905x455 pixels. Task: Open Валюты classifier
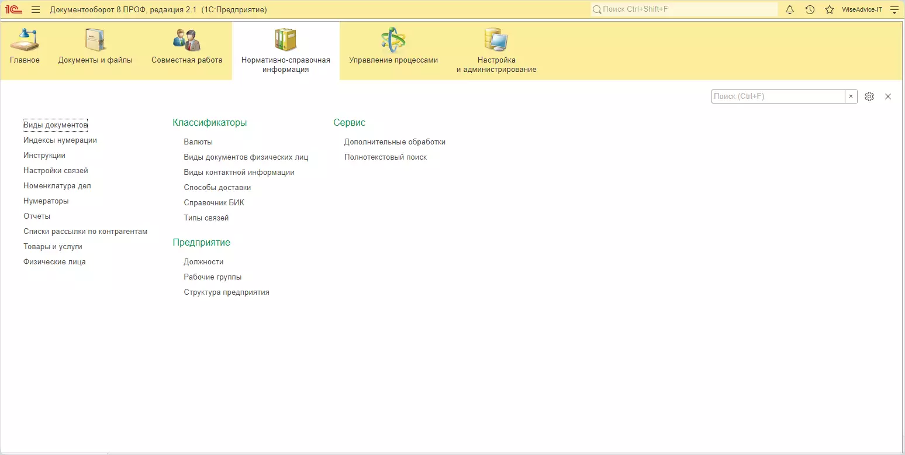click(x=198, y=142)
